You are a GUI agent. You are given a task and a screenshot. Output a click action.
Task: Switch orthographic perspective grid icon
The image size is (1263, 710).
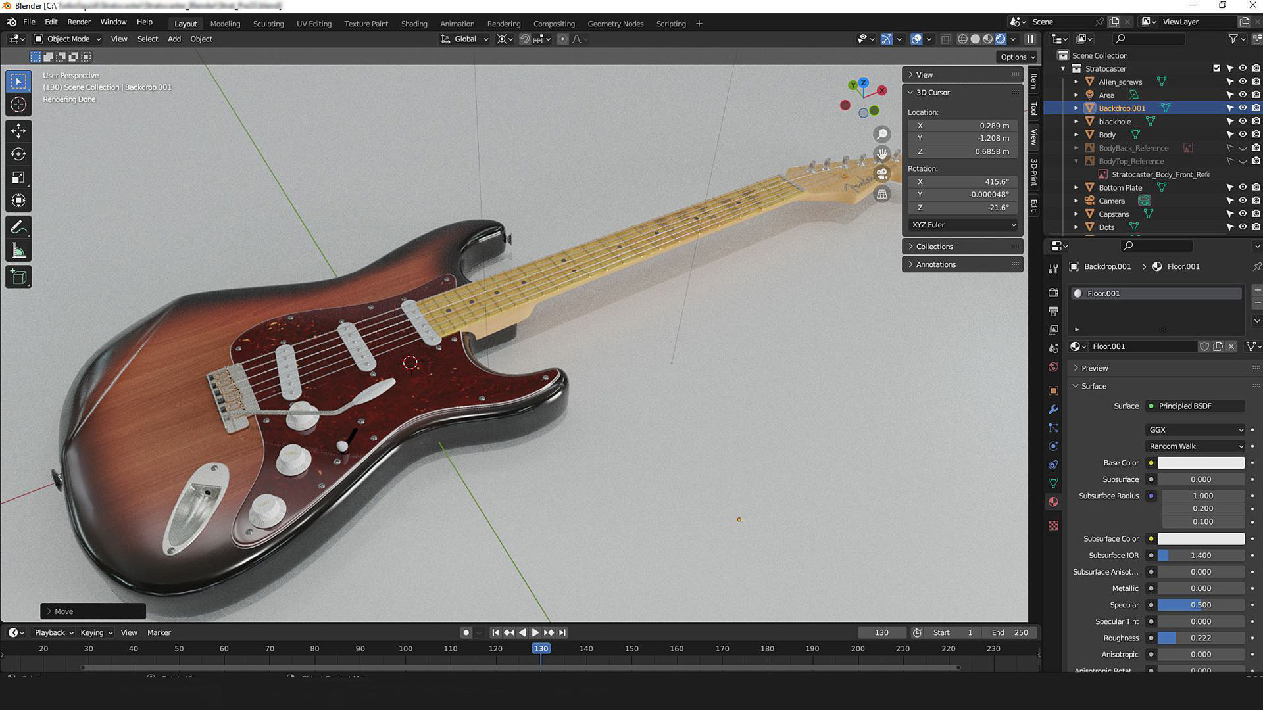(x=881, y=194)
